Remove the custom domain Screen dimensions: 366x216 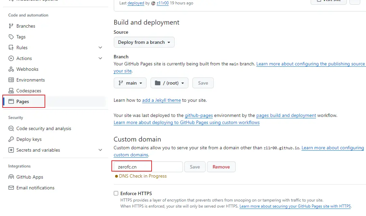point(221,167)
